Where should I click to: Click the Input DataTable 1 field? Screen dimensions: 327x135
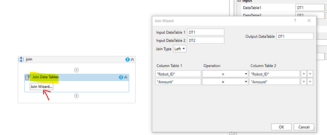[206, 32]
